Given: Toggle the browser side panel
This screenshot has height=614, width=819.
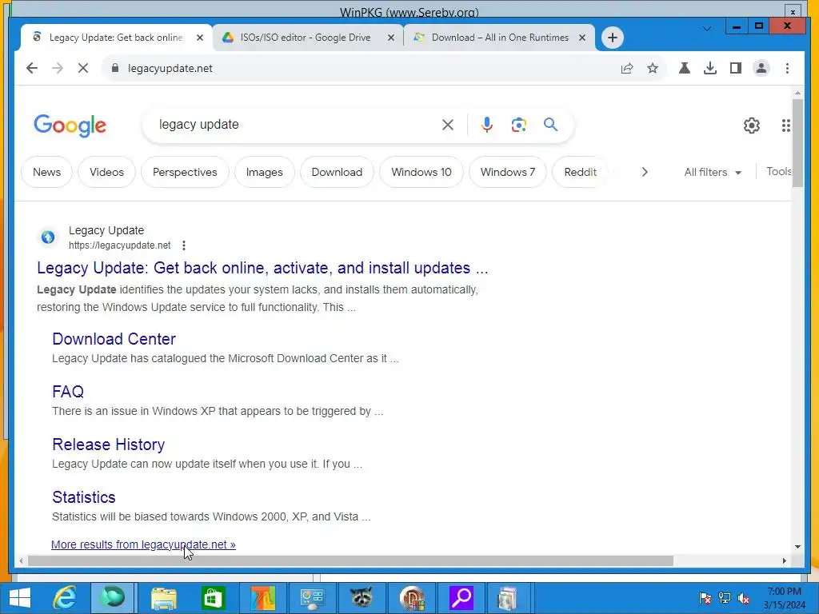Looking at the screenshot, I should [736, 69].
